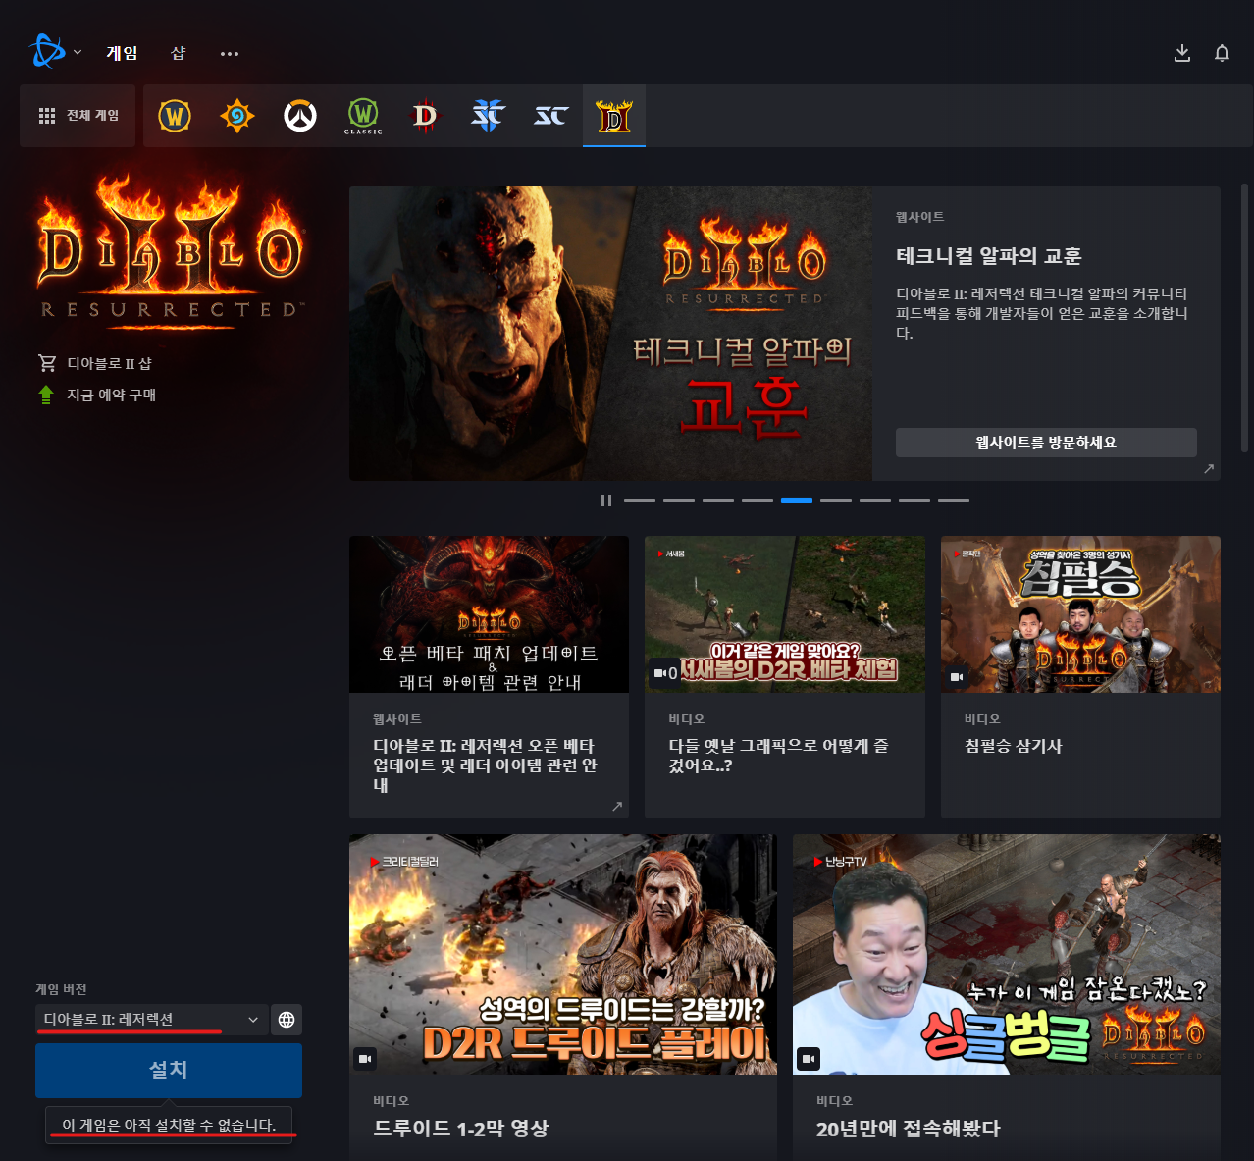Click the external link arrow on beta article card

pyautogui.click(x=617, y=806)
